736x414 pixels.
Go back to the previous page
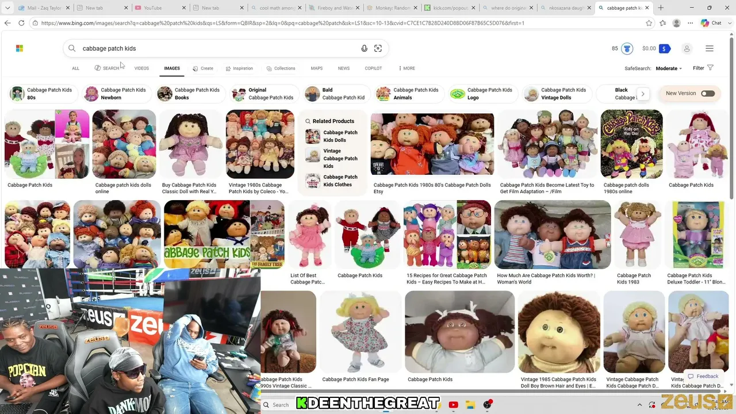pyautogui.click(x=7, y=23)
